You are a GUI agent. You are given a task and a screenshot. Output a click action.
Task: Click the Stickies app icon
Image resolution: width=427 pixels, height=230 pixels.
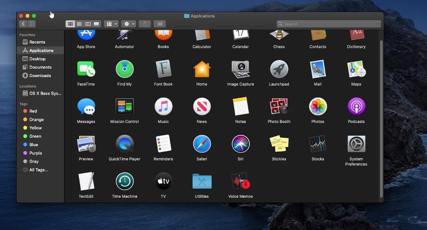[x=279, y=144]
